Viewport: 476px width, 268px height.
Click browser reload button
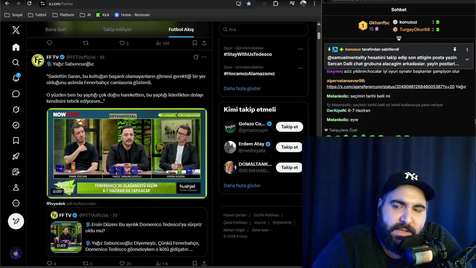(29, 3)
